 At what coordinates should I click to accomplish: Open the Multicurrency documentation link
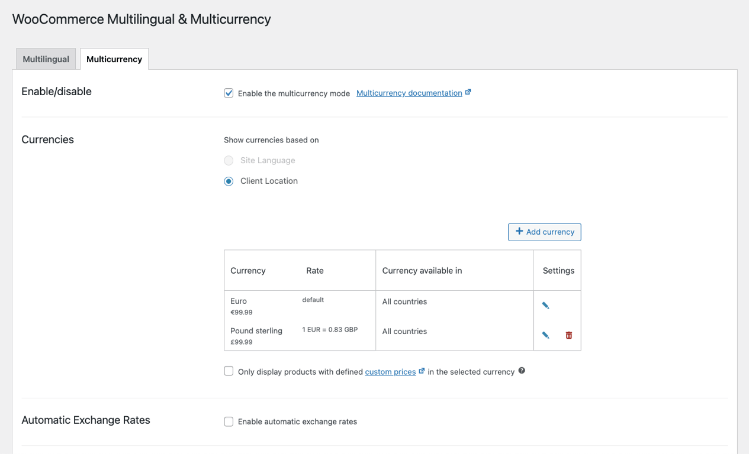pos(409,92)
